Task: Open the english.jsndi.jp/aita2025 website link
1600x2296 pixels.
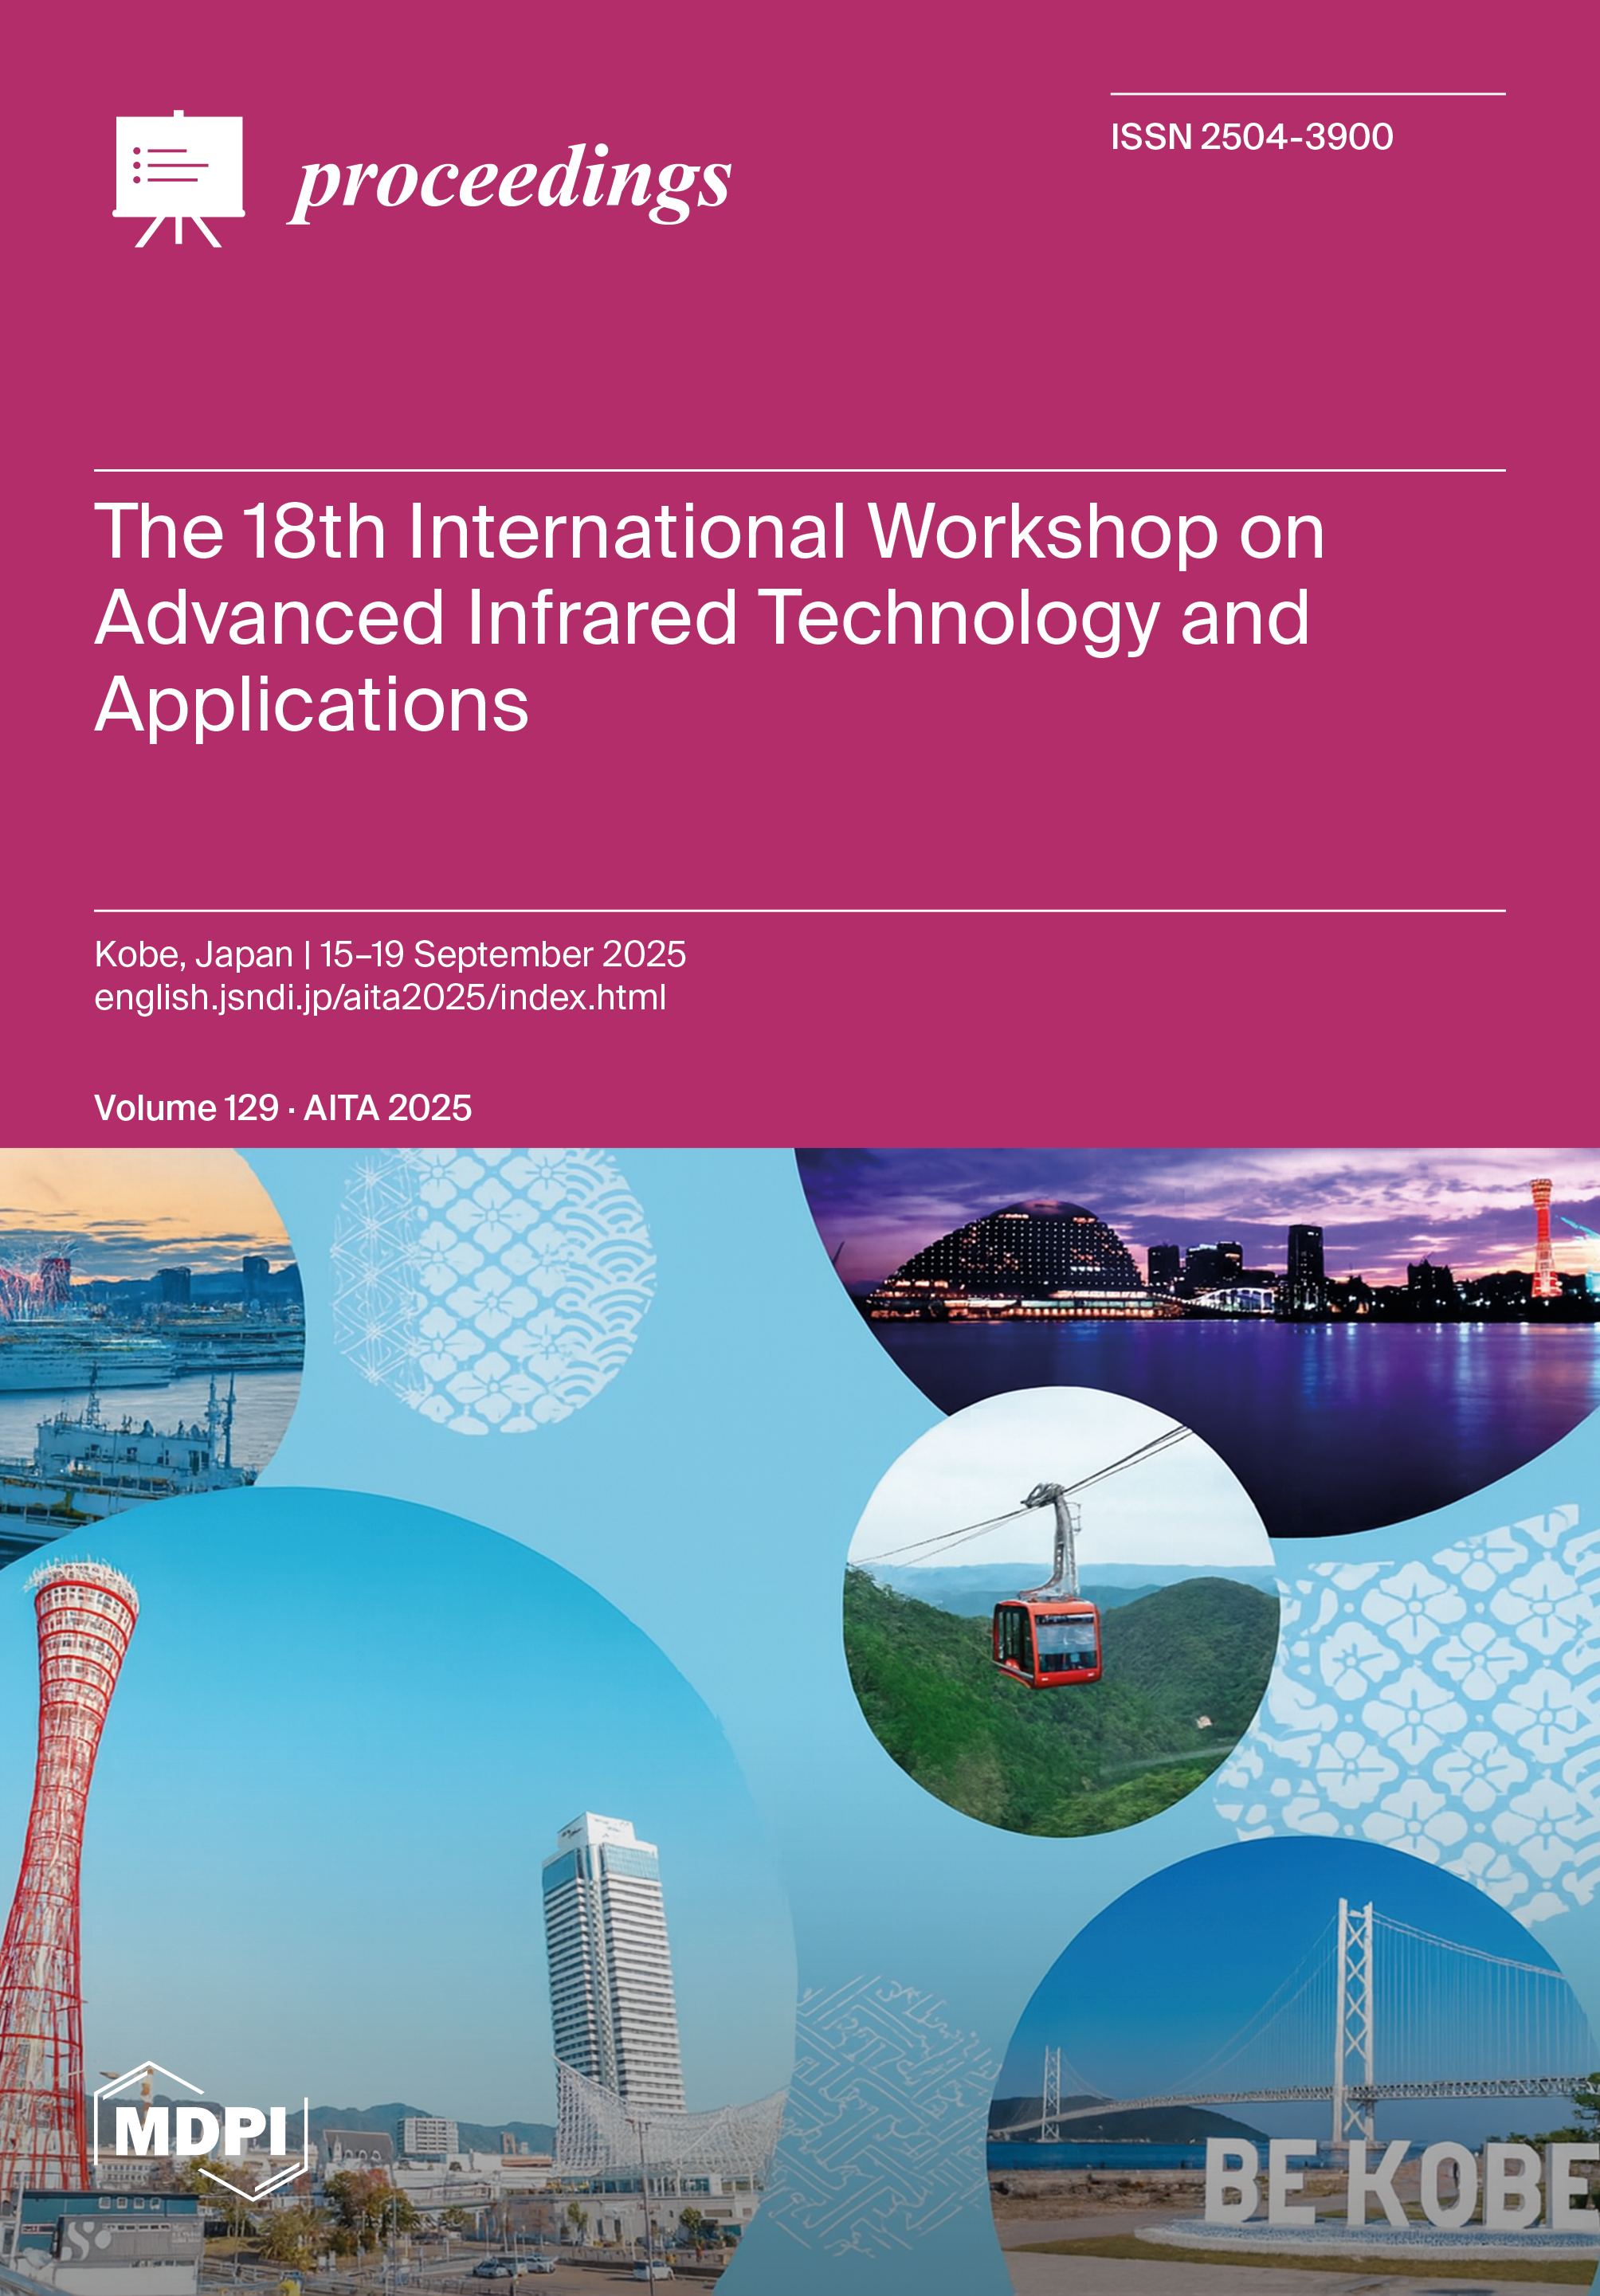Action: pos(380,998)
